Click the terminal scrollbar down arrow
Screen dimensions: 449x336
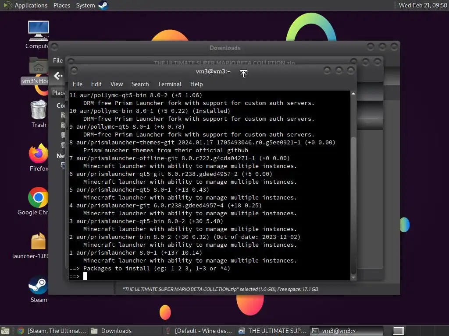[353, 277]
